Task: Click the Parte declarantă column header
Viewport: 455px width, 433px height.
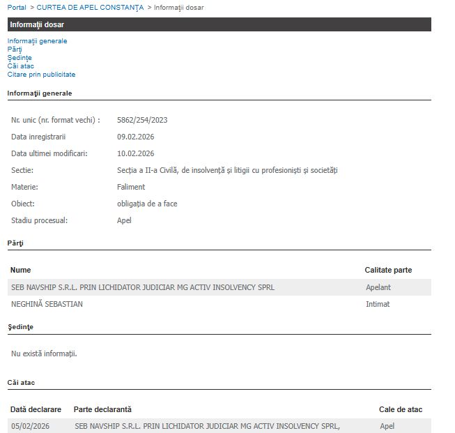Action: (x=102, y=409)
